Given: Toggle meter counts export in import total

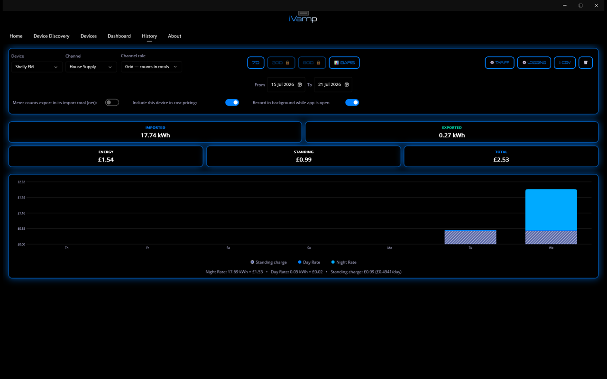Looking at the screenshot, I should (112, 102).
